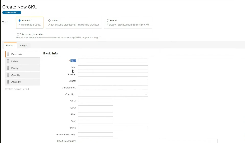Click drag handle icon beside Quantity
This screenshot has width=245, height=143.
pos(8,75)
